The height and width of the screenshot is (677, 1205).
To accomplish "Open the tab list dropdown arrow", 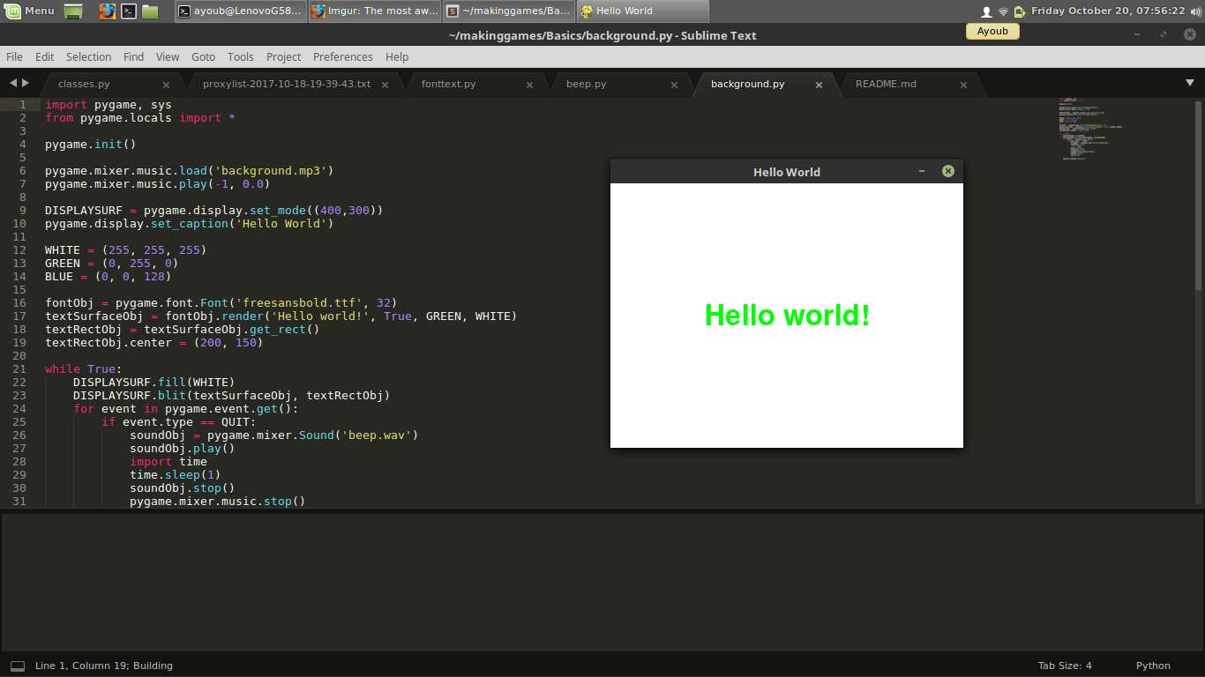I will (x=1189, y=83).
